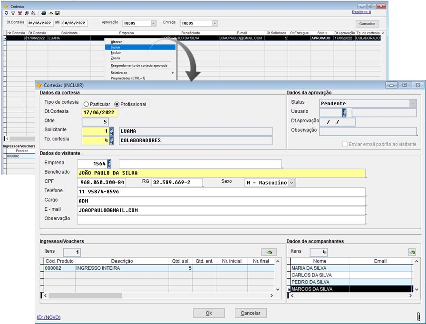Click the Consultar button
Image resolution: width=426 pixels, height=324 pixels.
click(x=367, y=24)
